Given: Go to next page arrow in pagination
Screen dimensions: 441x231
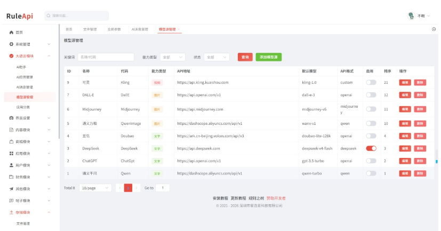Looking at the screenshot, I should pos(137,188).
